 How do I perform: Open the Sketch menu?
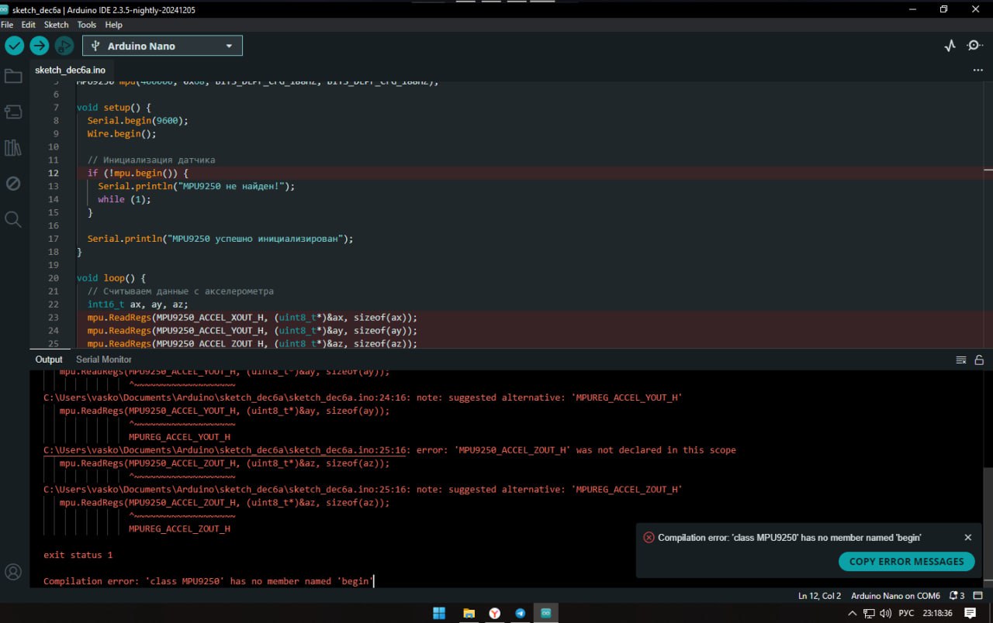(56, 25)
